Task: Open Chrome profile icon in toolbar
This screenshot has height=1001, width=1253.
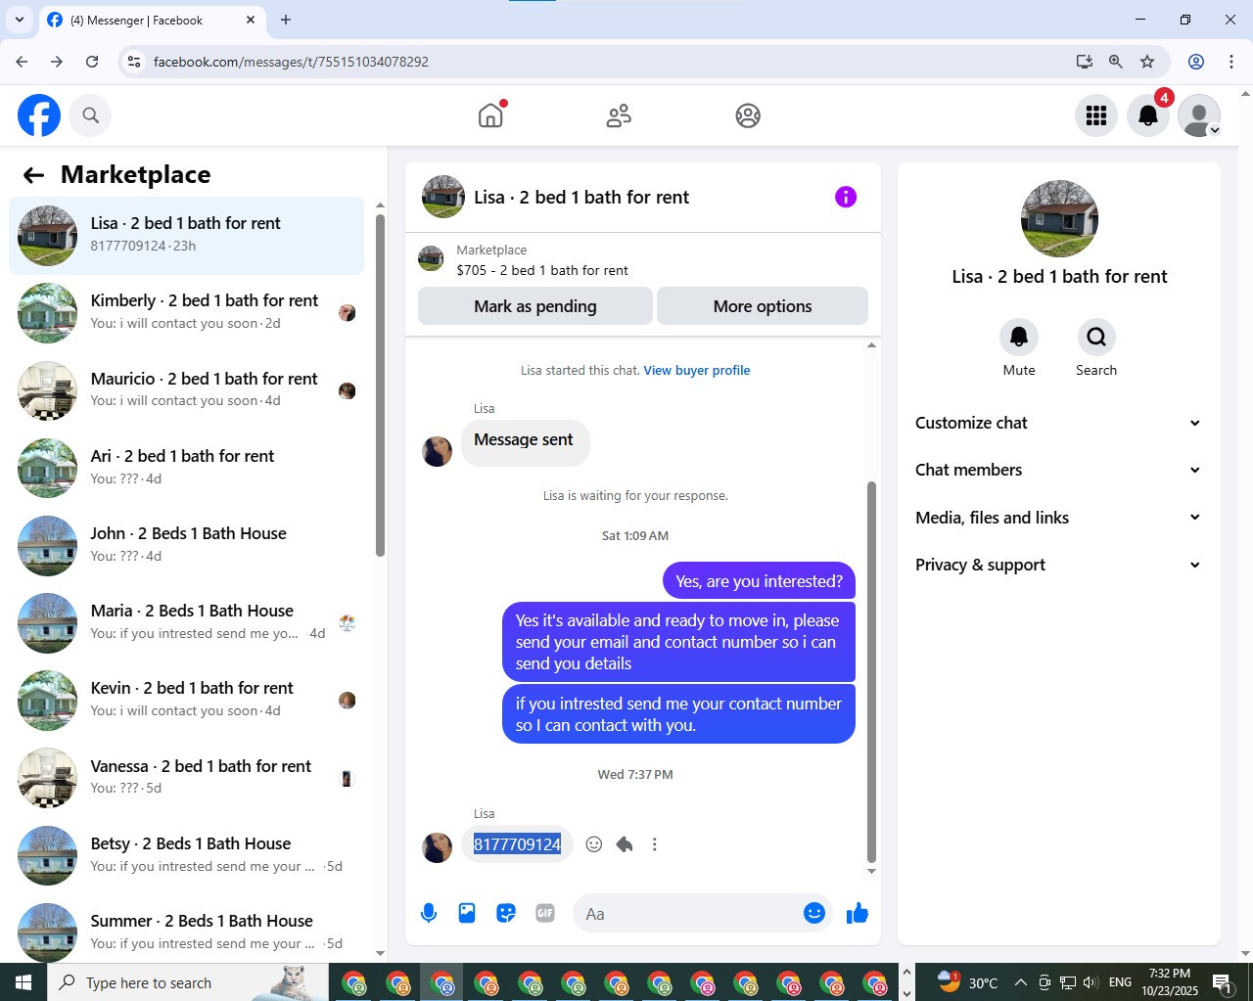Action: pyautogui.click(x=1196, y=62)
